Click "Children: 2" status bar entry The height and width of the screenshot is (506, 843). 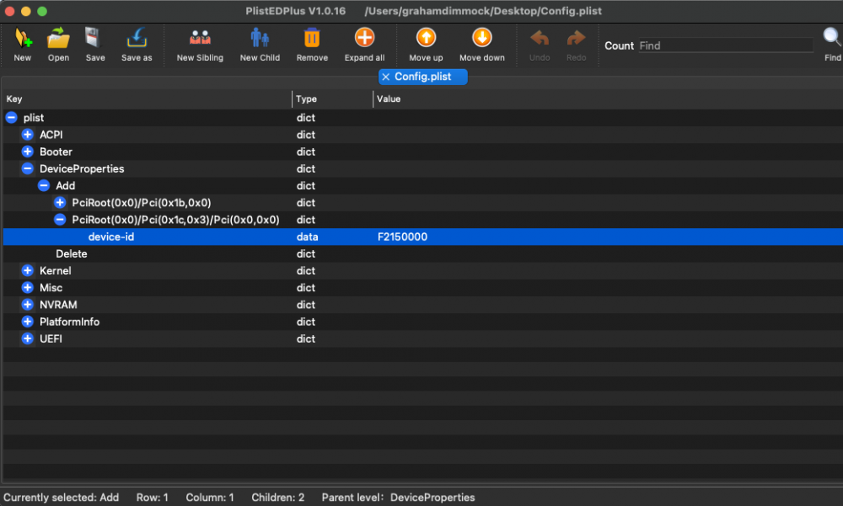[x=278, y=498]
